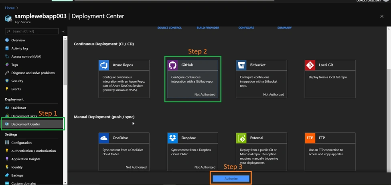Screen dimensions: 391x185
Task: Choose the External deployment card title
Action: click(x=257, y=138)
